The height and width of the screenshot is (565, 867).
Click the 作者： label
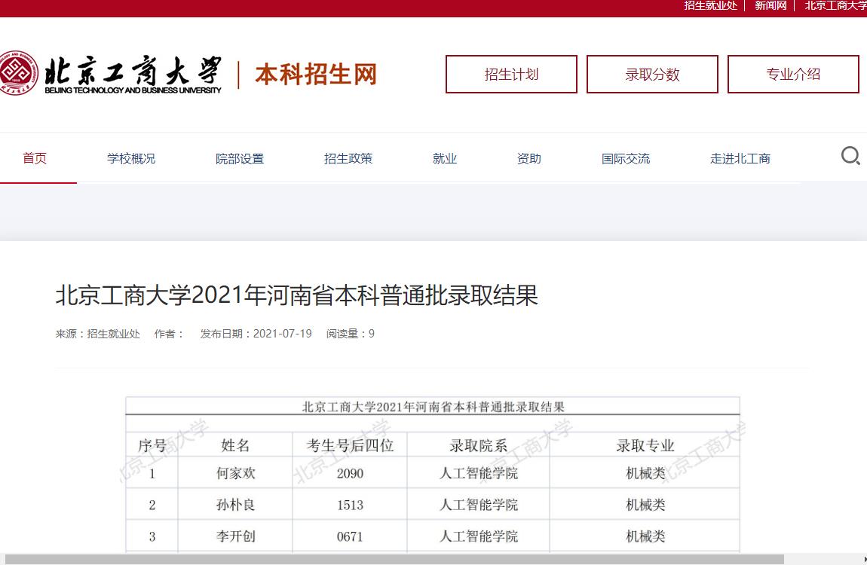point(169,334)
